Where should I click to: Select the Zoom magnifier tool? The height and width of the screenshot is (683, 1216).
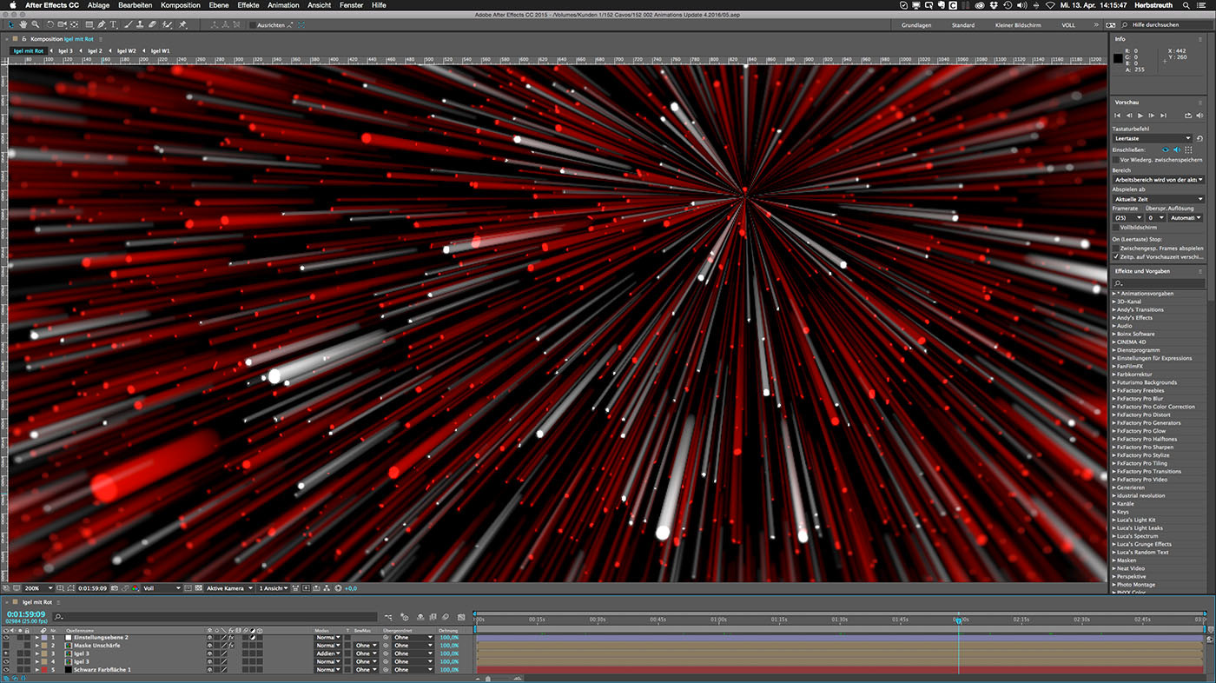36,24
